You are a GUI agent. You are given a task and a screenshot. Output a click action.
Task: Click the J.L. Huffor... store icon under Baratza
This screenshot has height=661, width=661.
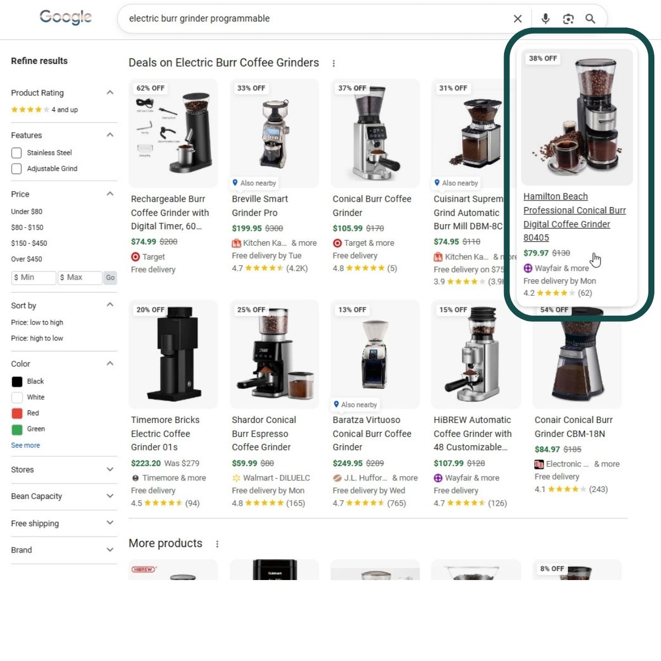337,478
